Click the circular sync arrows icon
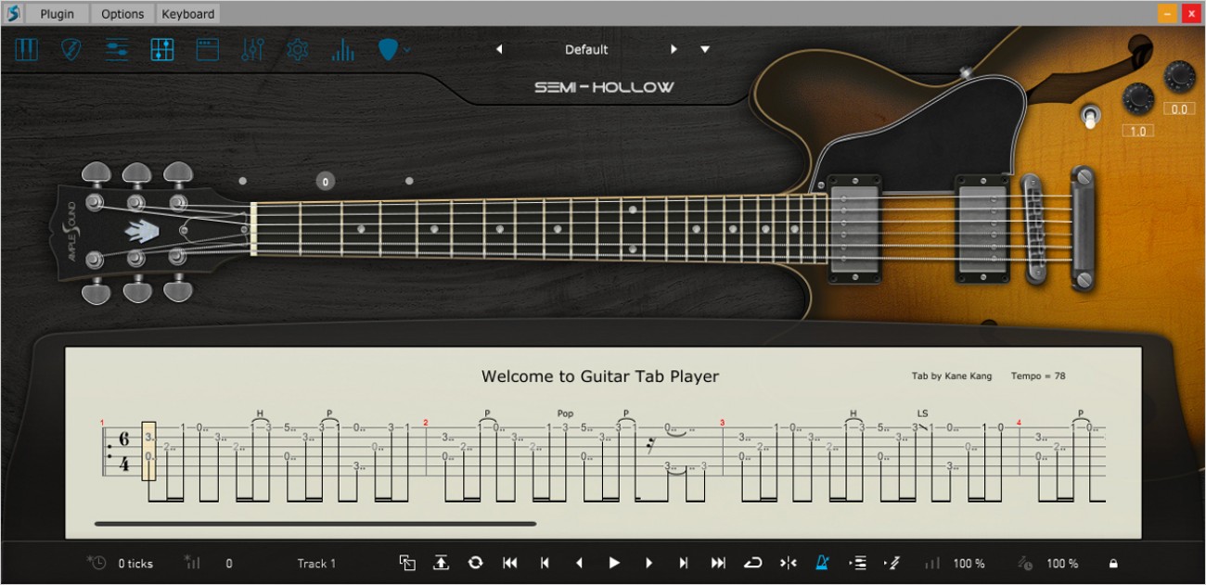Image resolution: width=1206 pixels, height=585 pixels. tap(475, 563)
